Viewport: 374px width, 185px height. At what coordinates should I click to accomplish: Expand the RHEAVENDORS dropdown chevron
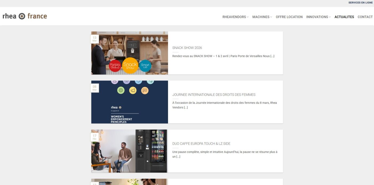248,17
